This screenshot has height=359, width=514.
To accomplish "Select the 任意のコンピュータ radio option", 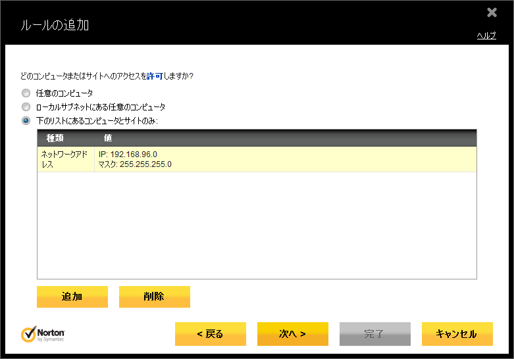I will (26, 93).
